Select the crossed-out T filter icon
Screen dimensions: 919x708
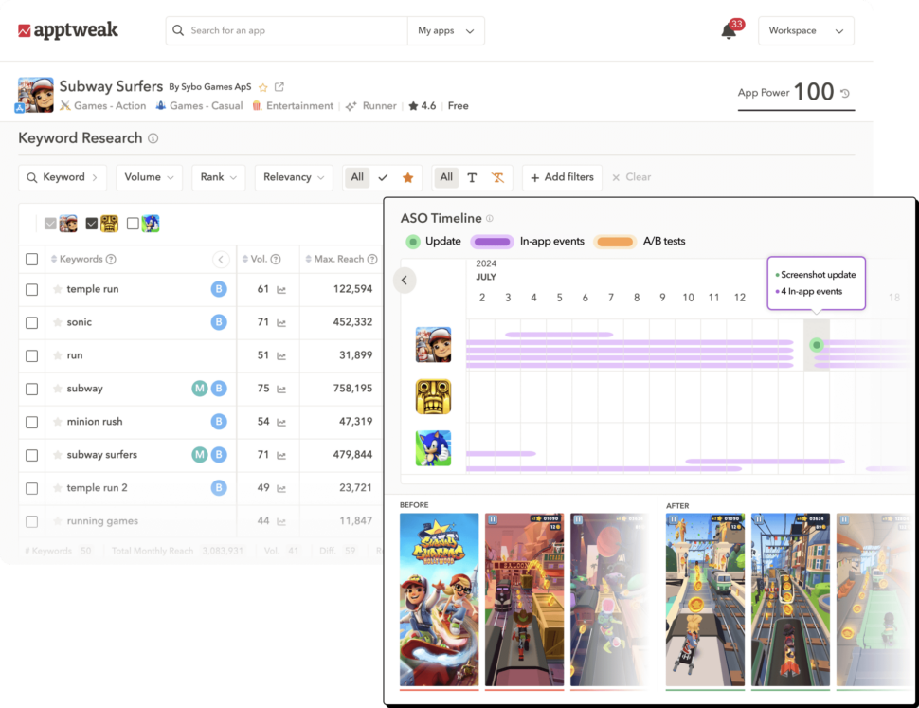pyautogui.click(x=497, y=177)
